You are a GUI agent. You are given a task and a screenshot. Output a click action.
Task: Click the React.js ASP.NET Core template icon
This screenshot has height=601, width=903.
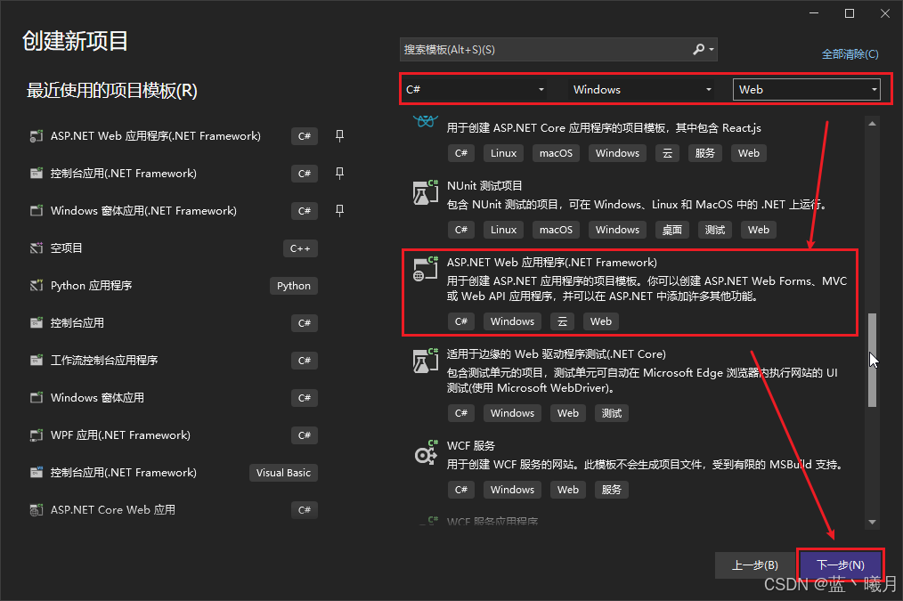[426, 121]
